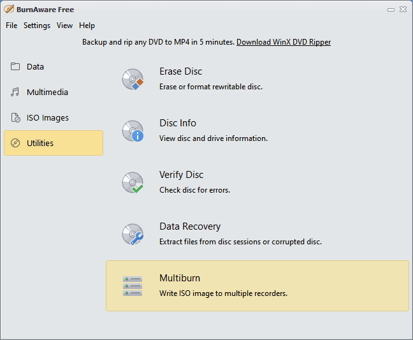
Task: Switch to the Multimedia category
Action: click(x=47, y=92)
